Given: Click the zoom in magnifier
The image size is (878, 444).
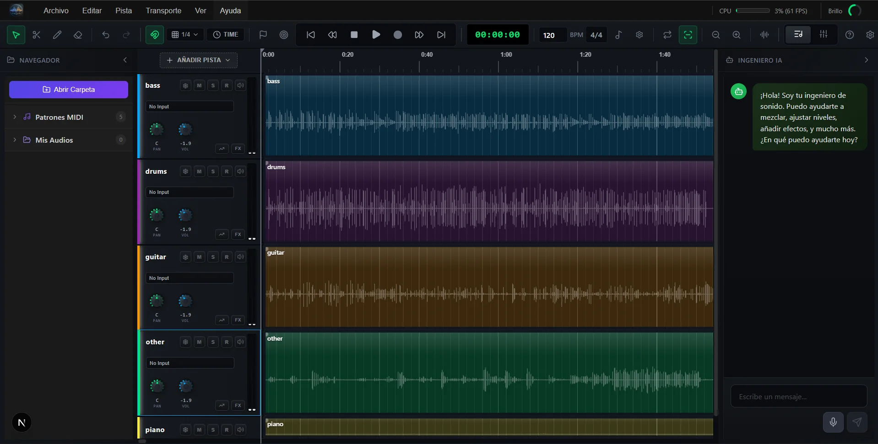Looking at the screenshot, I should click(736, 35).
